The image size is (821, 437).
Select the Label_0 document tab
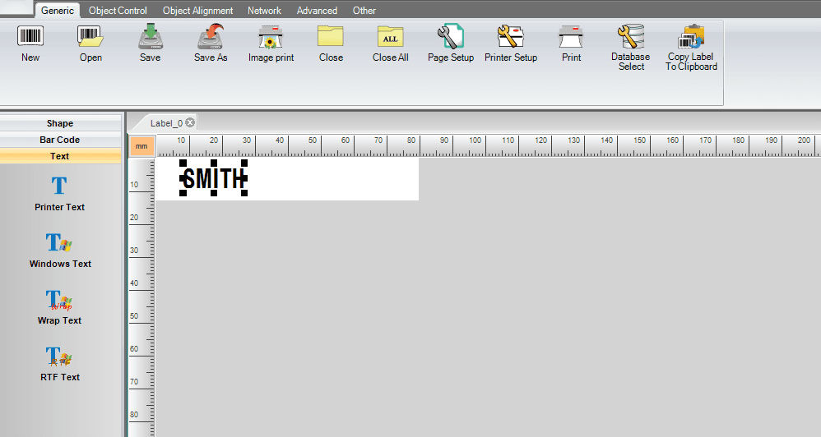click(166, 123)
